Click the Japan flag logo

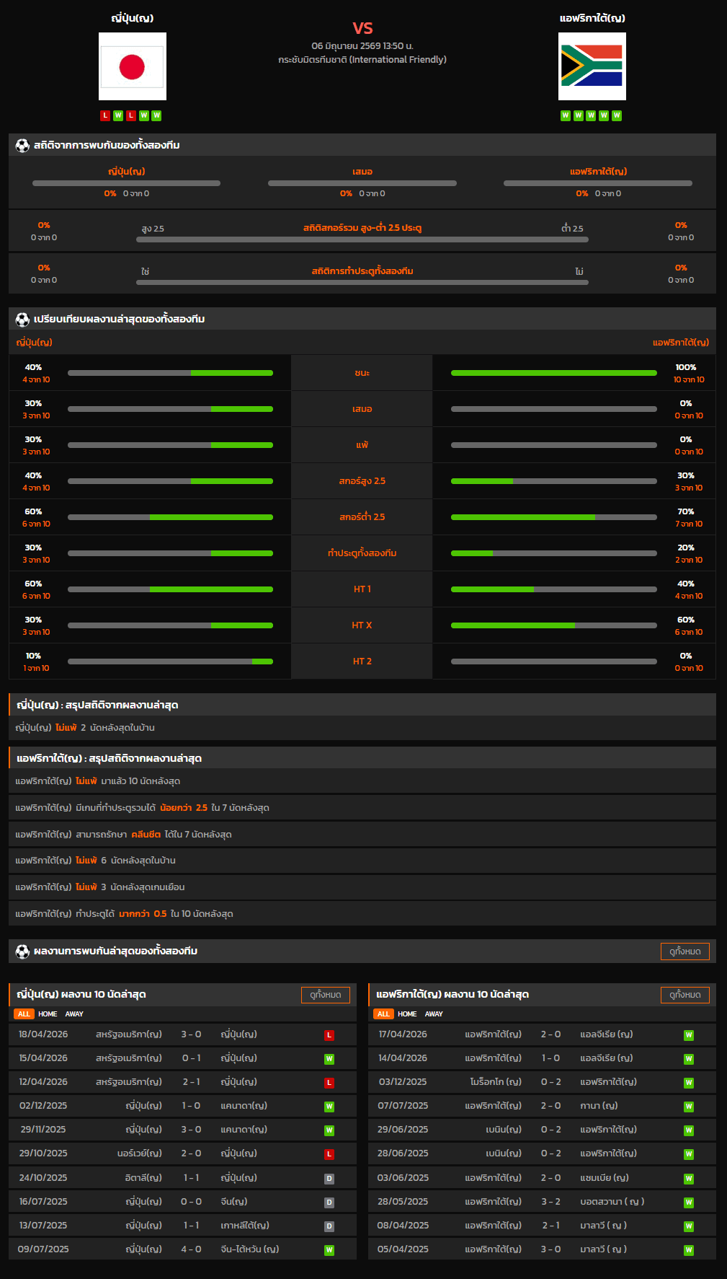click(133, 66)
